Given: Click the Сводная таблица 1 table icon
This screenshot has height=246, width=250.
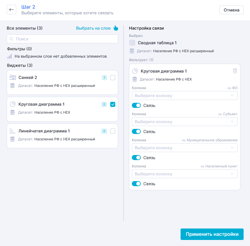Looking at the screenshot, I should pos(132,43).
